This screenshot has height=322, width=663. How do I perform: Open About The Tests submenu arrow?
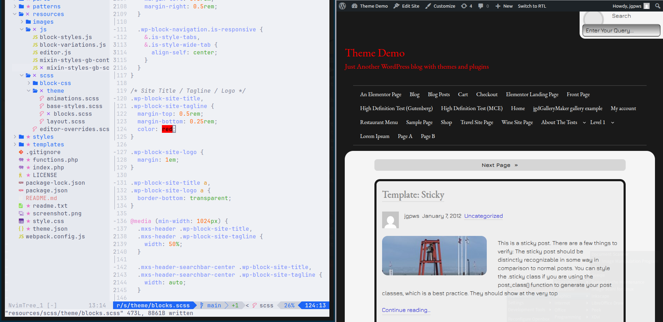pyautogui.click(x=584, y=123)
